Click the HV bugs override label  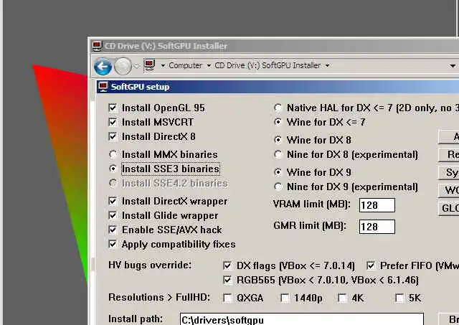pyautogui.click(x=150, y=265)
